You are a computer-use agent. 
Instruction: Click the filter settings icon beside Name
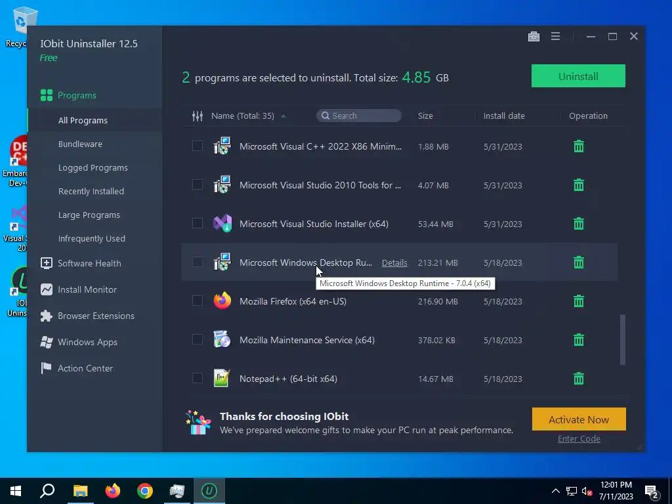197,115
